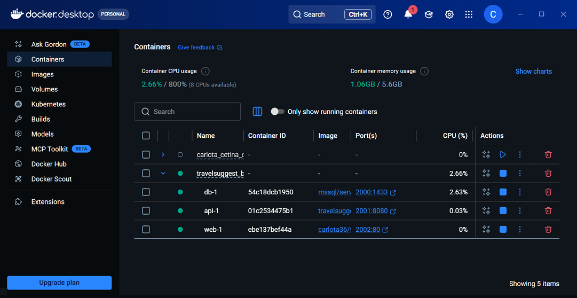The image size is (577, 298).
Task: Click the Upgrade plan button
Action: [x=59, y=283]
